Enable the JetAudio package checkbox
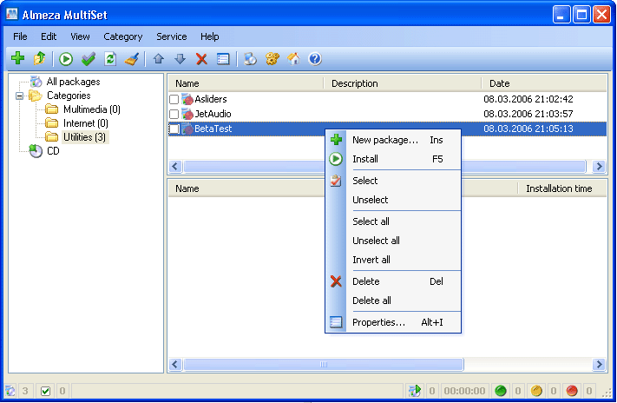This screenshot has height=403, width=617. pyautogui.click(x=174, y=115)
